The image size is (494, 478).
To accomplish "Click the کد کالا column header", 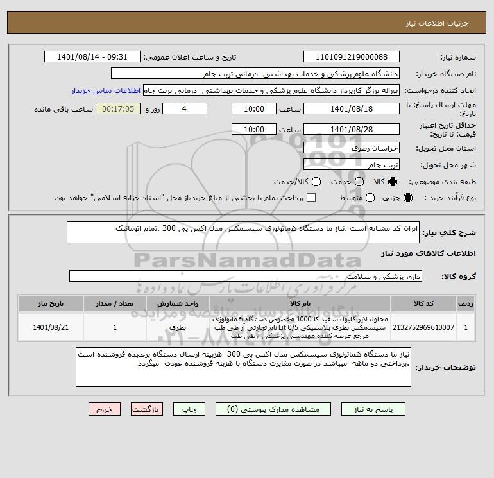I will point(423,303).
